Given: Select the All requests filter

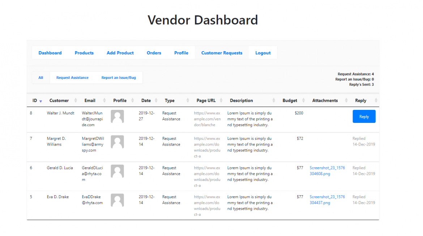Looking at the screenshot, I should pos(40,77).
